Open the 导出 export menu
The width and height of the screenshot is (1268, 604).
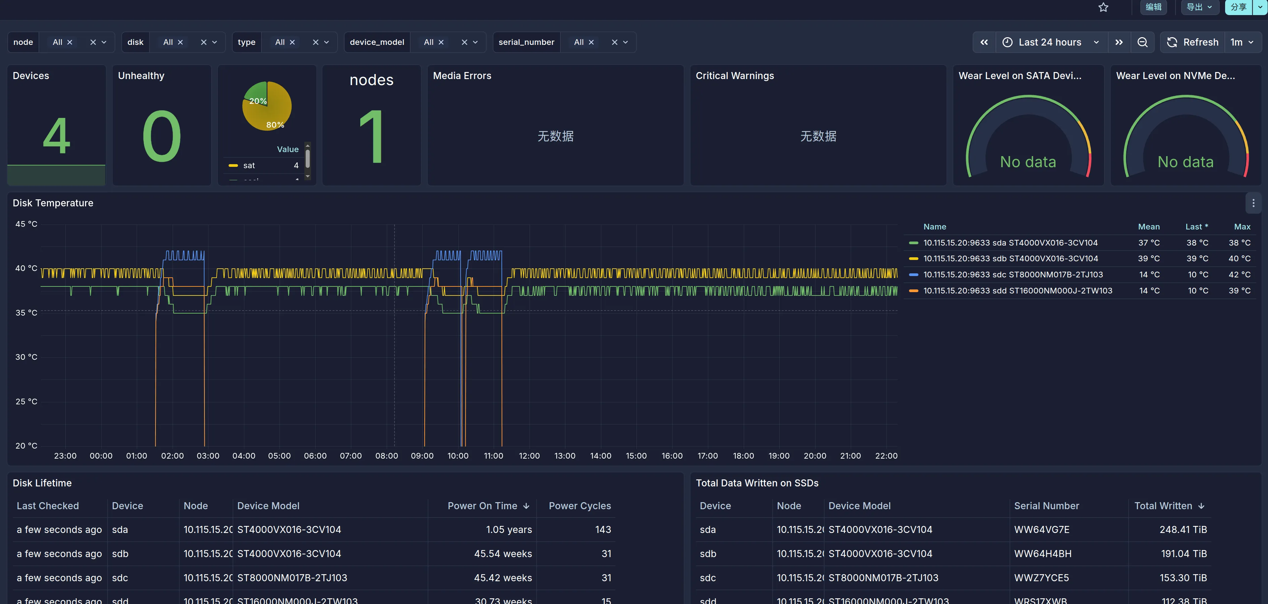click(x=1199, y=7)
